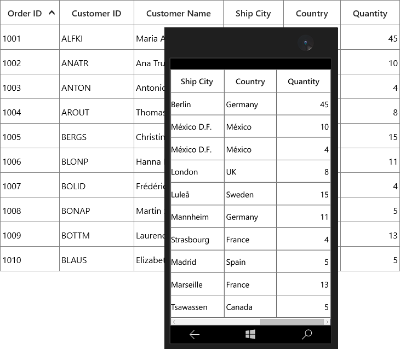Screen dimensions: 400x349
Task: Click quantity 13 in desktop grid
Action: [370, 234]
